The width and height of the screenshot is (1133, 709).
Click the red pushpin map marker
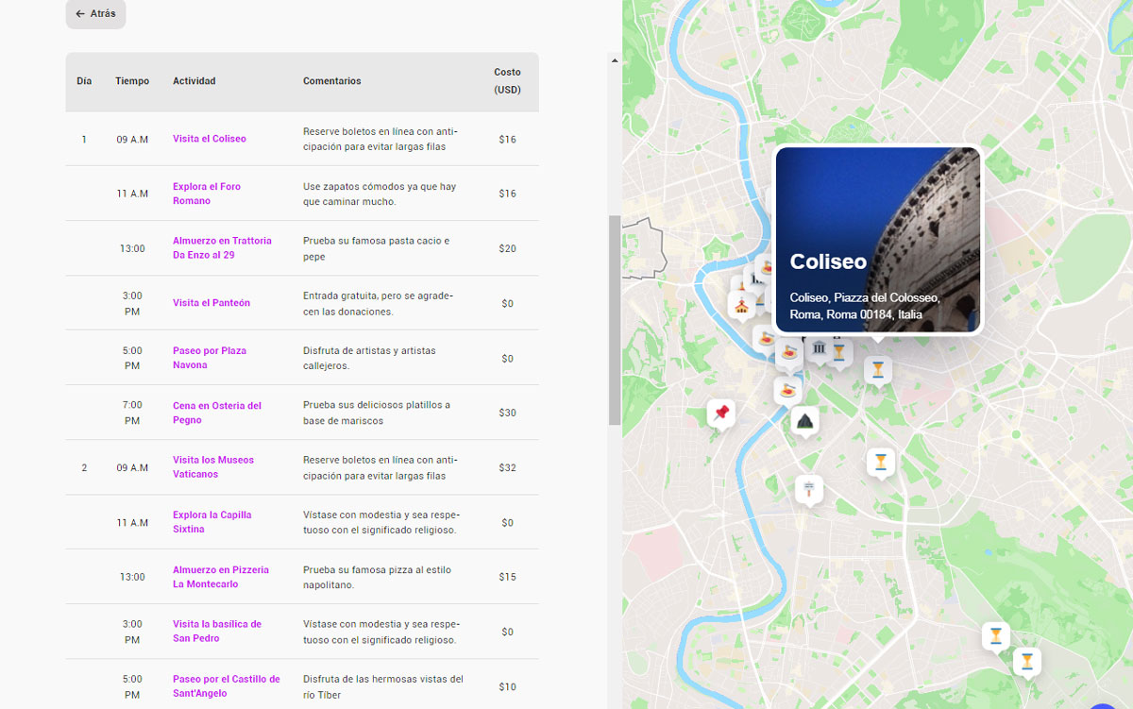click(x=721, y=413)
